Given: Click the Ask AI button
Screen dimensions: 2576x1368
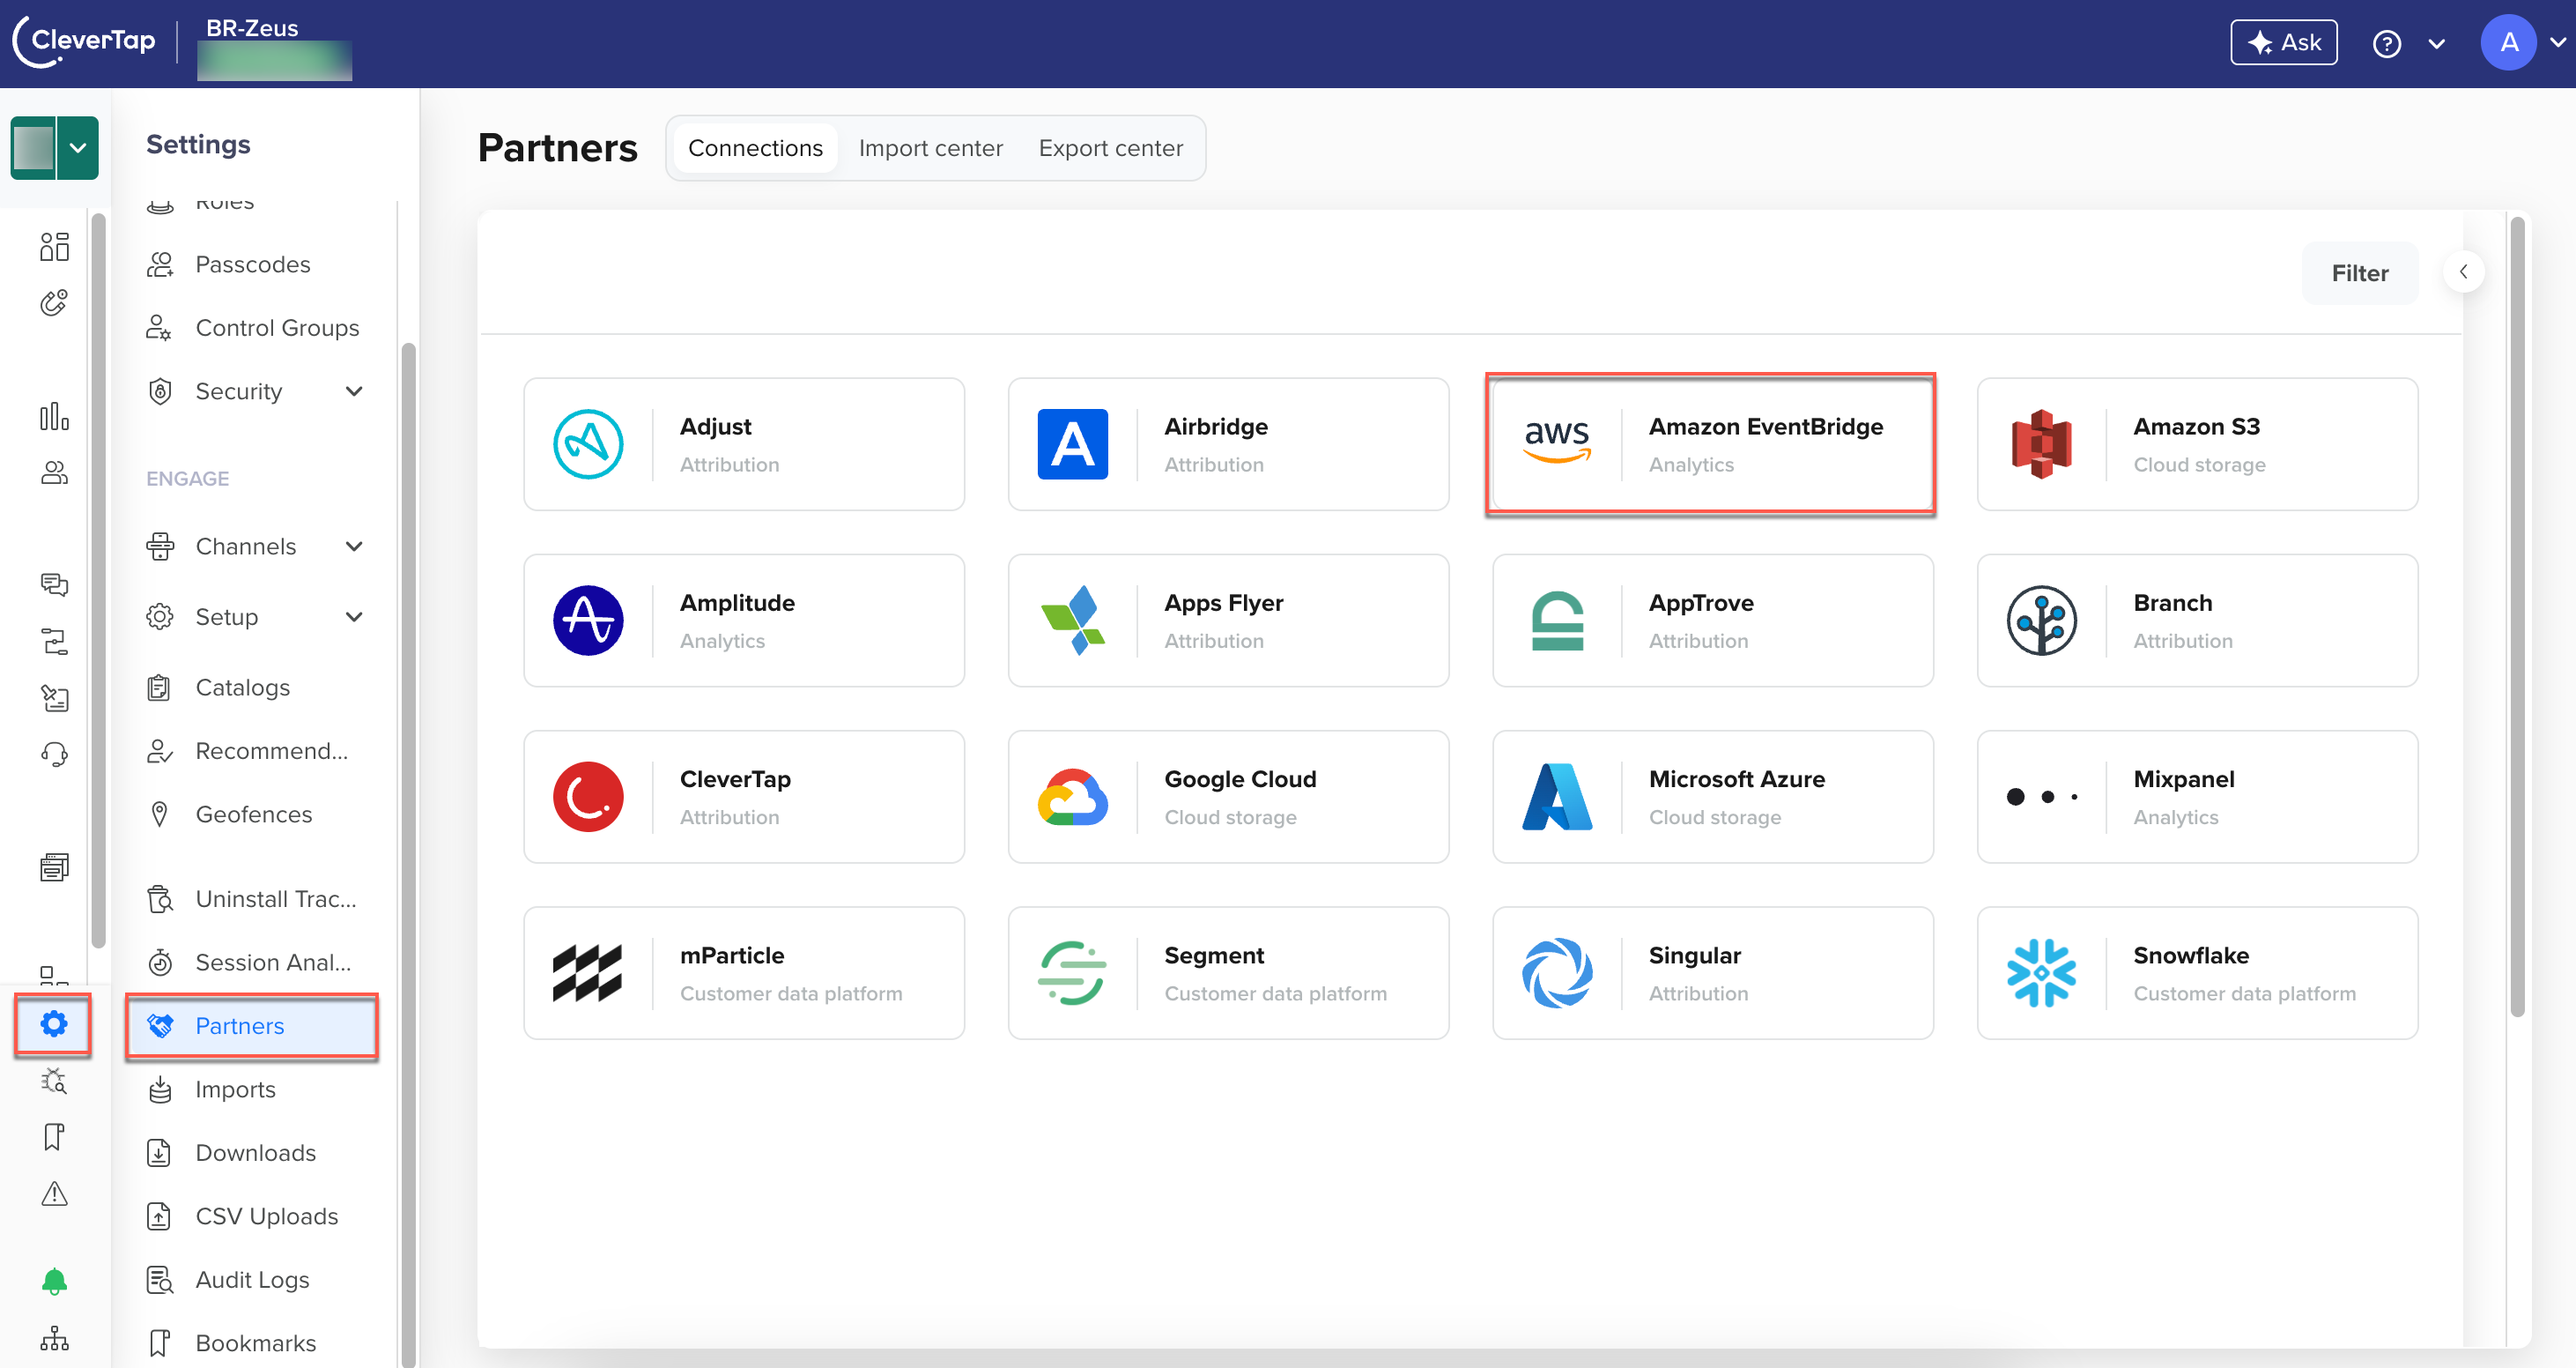Looking at the screenshot, I should click(2283, 43).
